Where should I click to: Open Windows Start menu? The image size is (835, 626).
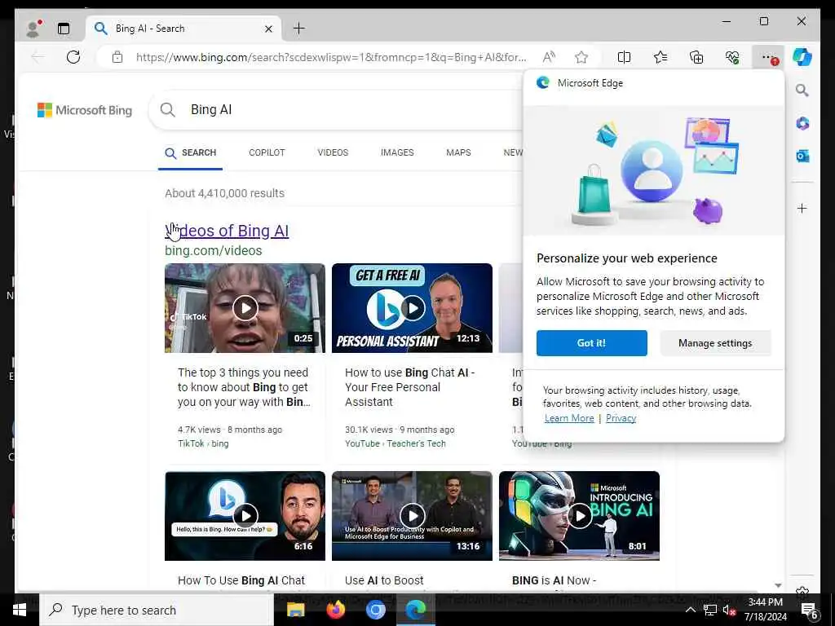coord(20,610)
